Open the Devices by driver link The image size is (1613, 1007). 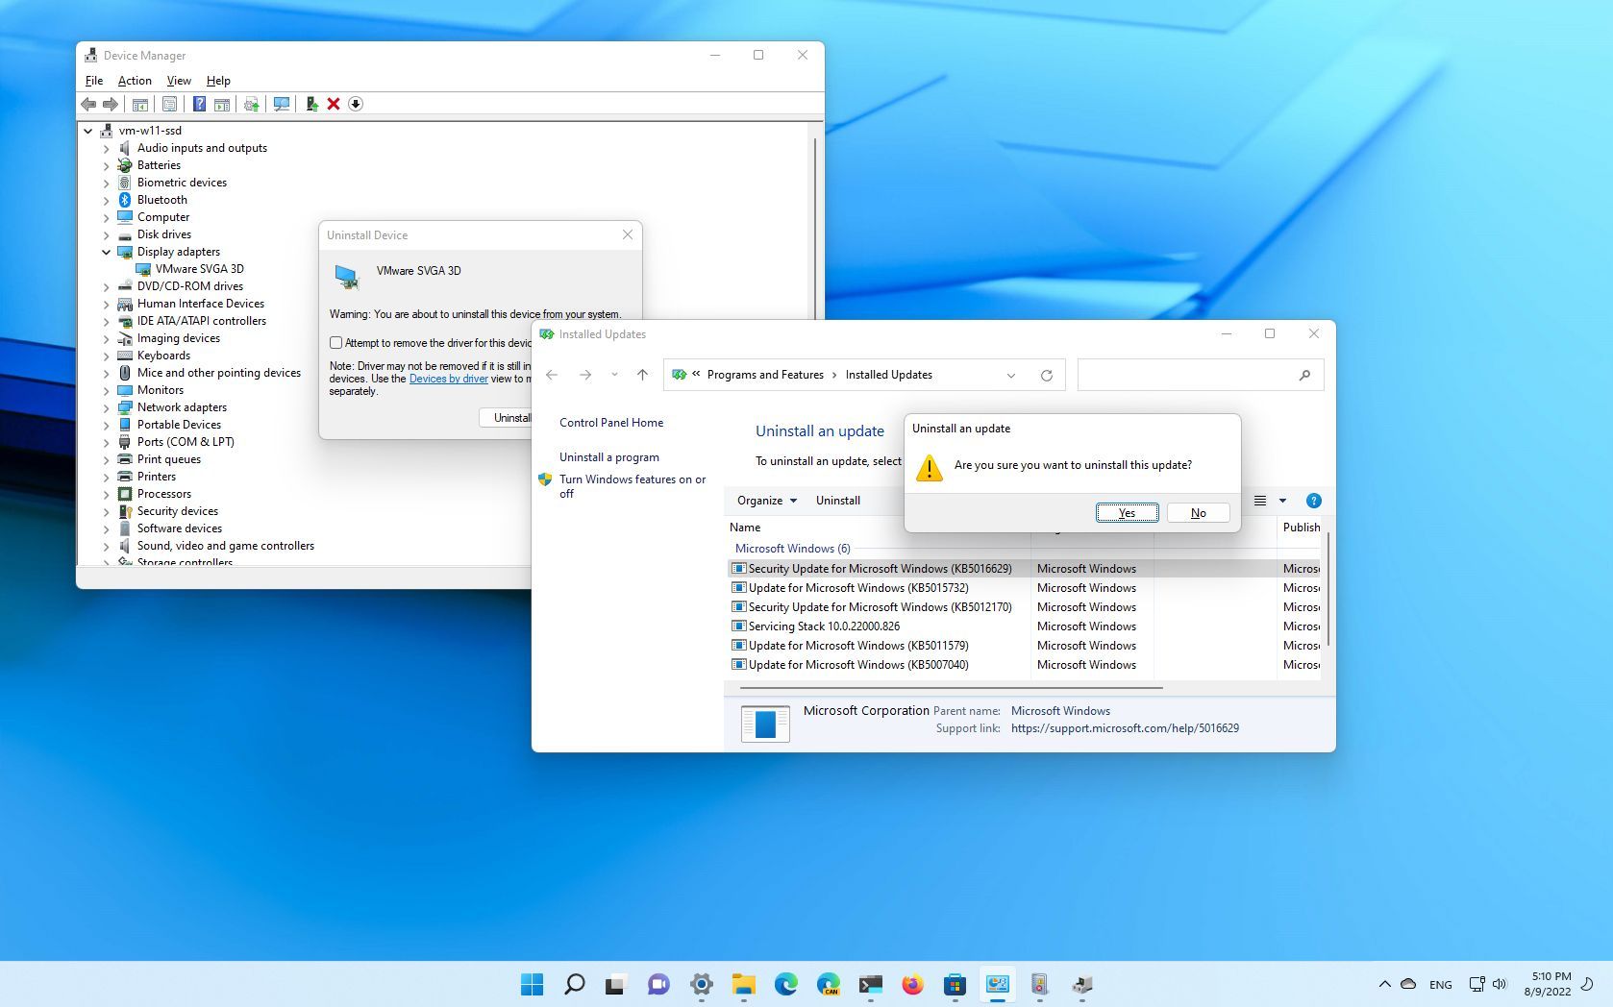pyautogui.click(x=449, y=379)
